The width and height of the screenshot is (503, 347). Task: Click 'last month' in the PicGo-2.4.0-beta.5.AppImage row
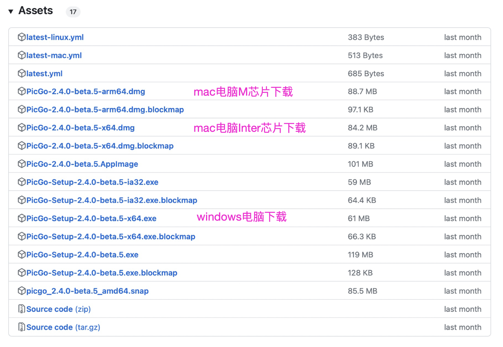click(463, 164)
